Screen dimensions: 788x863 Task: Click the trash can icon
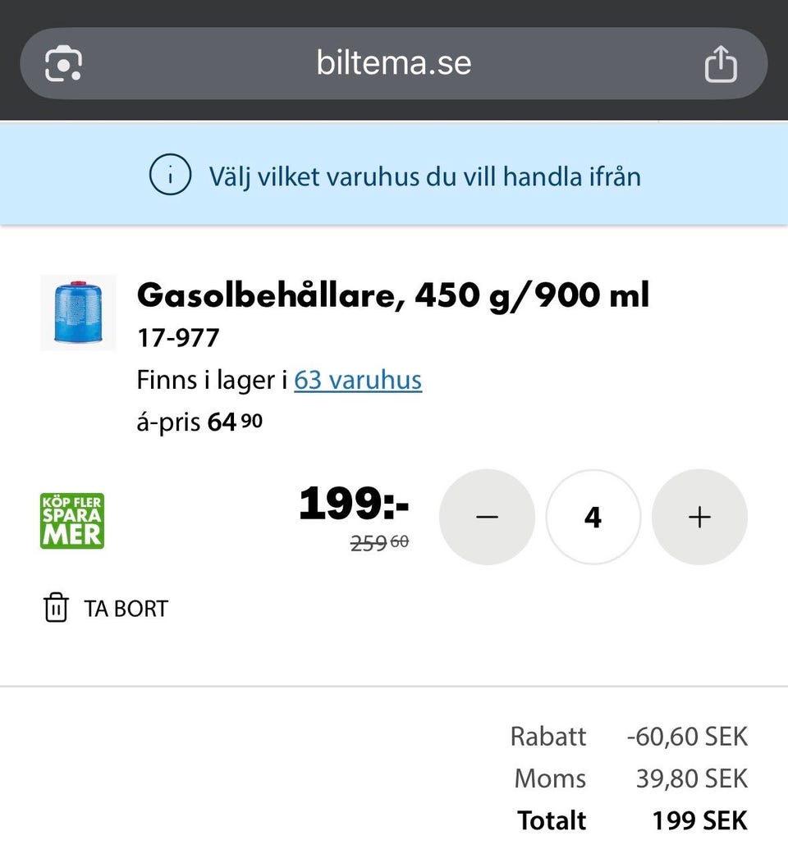pos(56,609)
